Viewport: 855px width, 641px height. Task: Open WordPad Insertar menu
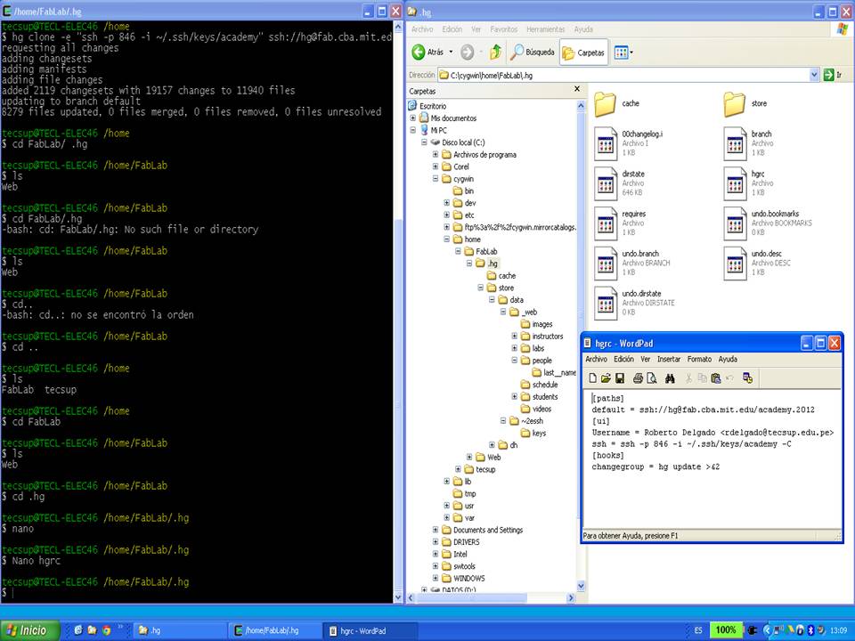pyautogui.click(x=669, y=359)
